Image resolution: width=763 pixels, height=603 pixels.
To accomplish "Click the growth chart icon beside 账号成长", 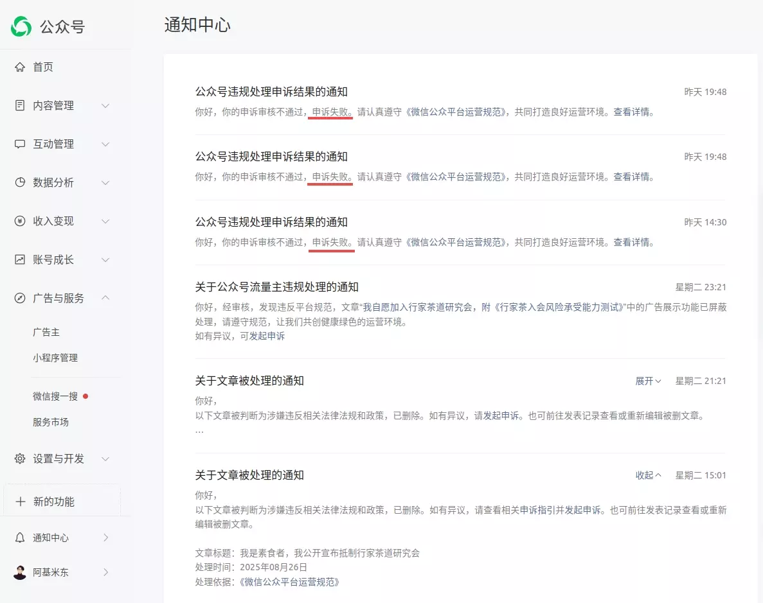I will point(20,259).
